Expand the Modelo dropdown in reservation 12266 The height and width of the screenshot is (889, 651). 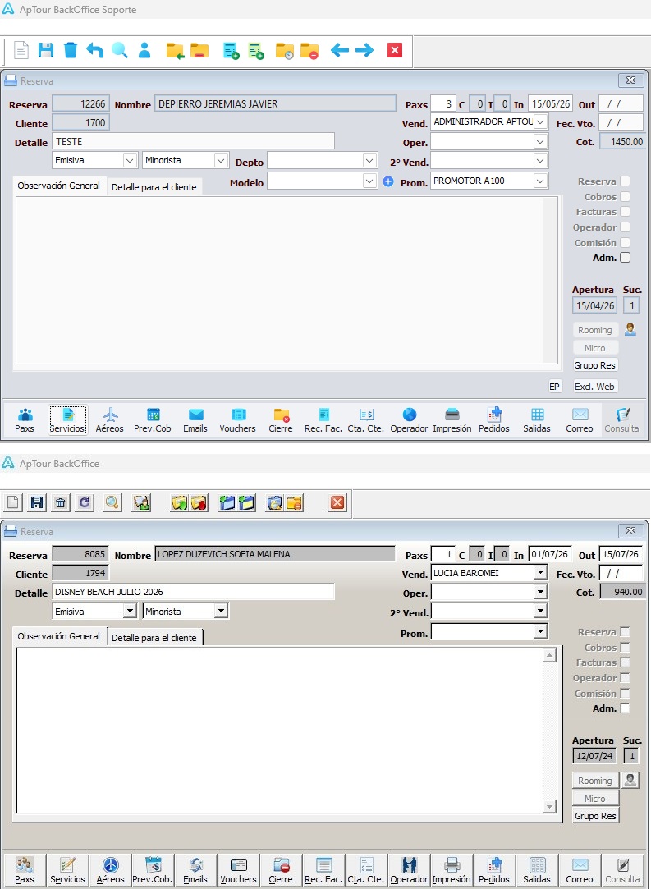370,181
